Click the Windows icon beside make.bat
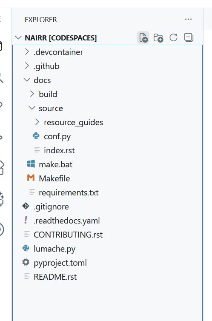 (x=31, y=164)
